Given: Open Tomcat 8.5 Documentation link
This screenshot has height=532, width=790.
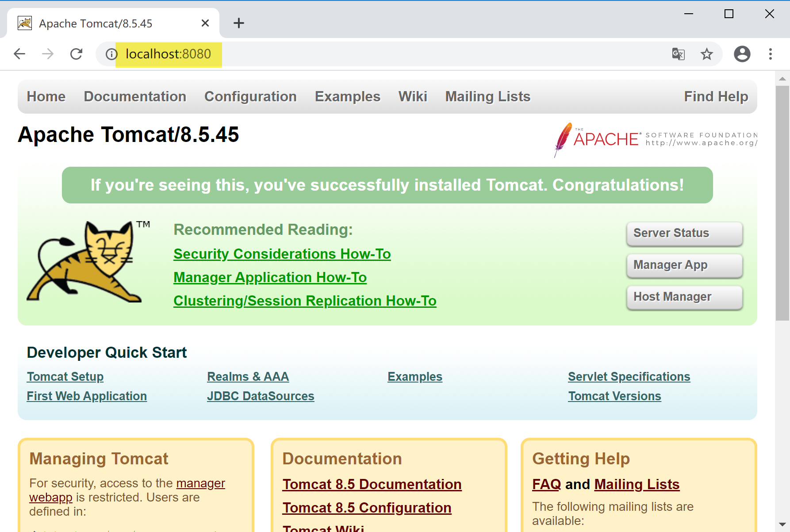Looking at the screenshot, I should 372,484.
